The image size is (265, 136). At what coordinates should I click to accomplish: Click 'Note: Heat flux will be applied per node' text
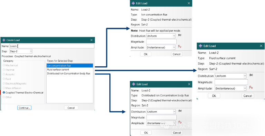click(x=156, y=31)
